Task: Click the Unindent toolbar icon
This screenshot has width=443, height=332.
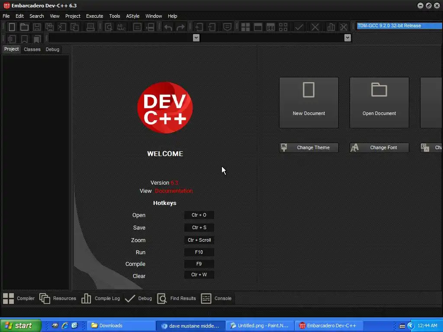Action: (x=212, y=27)
